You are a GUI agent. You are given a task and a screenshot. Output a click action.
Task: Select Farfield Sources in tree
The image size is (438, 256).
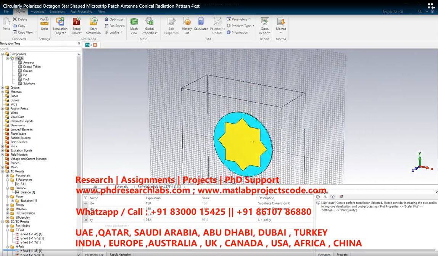(20, 138)
